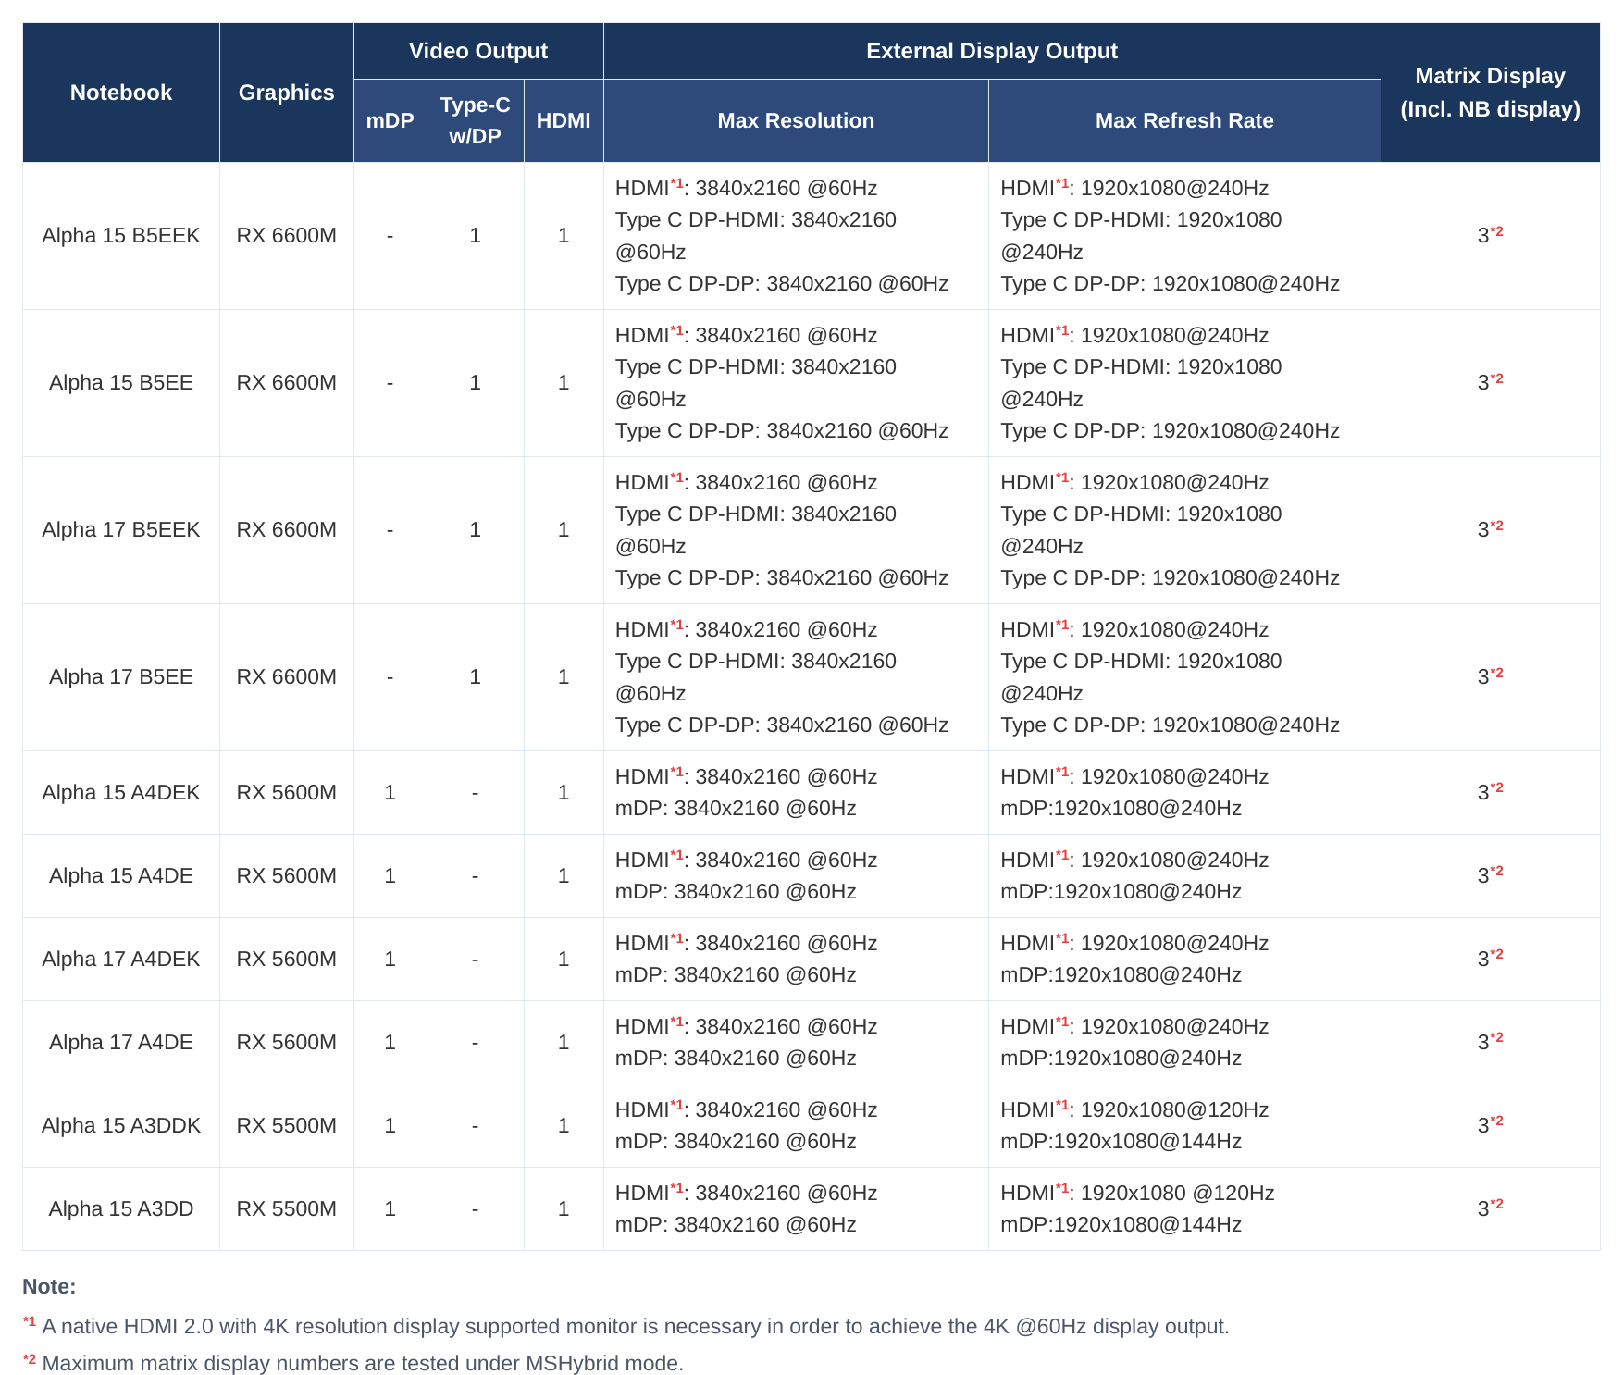
Task: Click the HDMI count for Alpha 15 A3DD
Action: [564, 1209]
